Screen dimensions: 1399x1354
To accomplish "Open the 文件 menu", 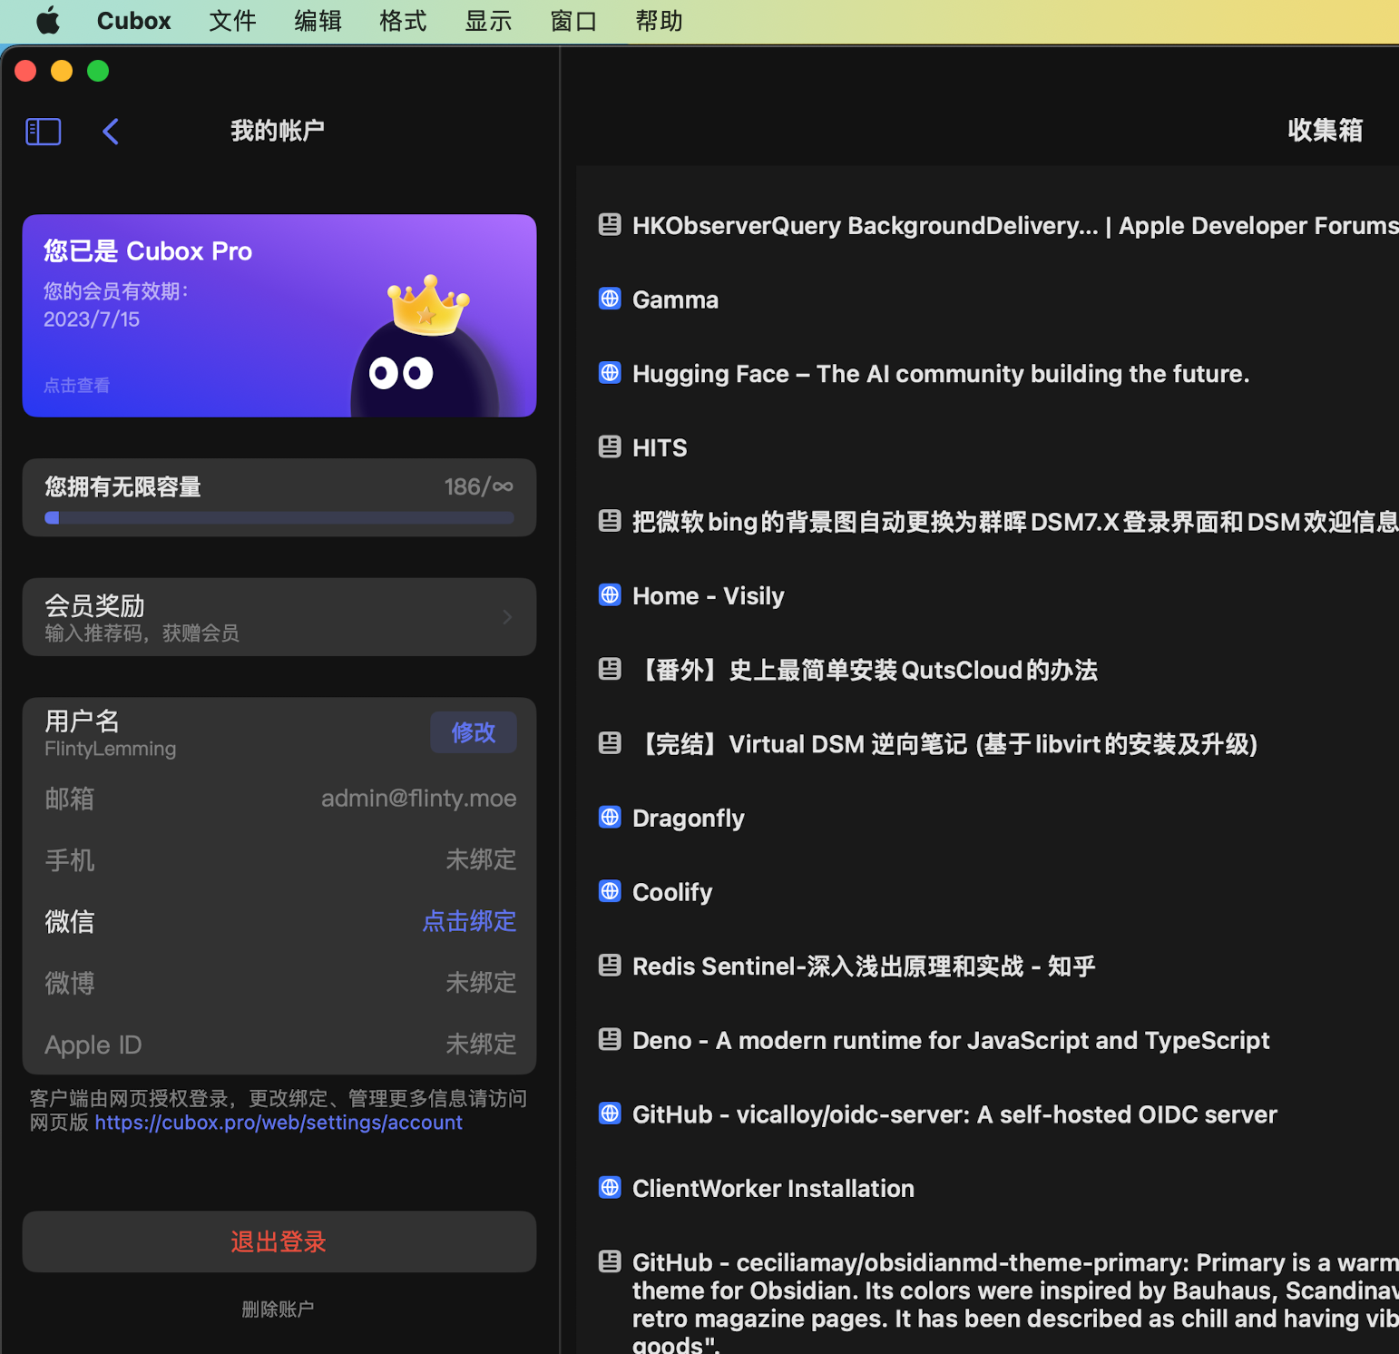I will pos(232,21).
